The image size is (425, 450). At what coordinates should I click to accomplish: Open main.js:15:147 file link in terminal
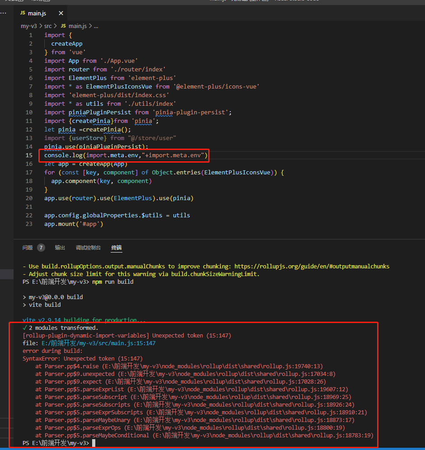(98, 343)
